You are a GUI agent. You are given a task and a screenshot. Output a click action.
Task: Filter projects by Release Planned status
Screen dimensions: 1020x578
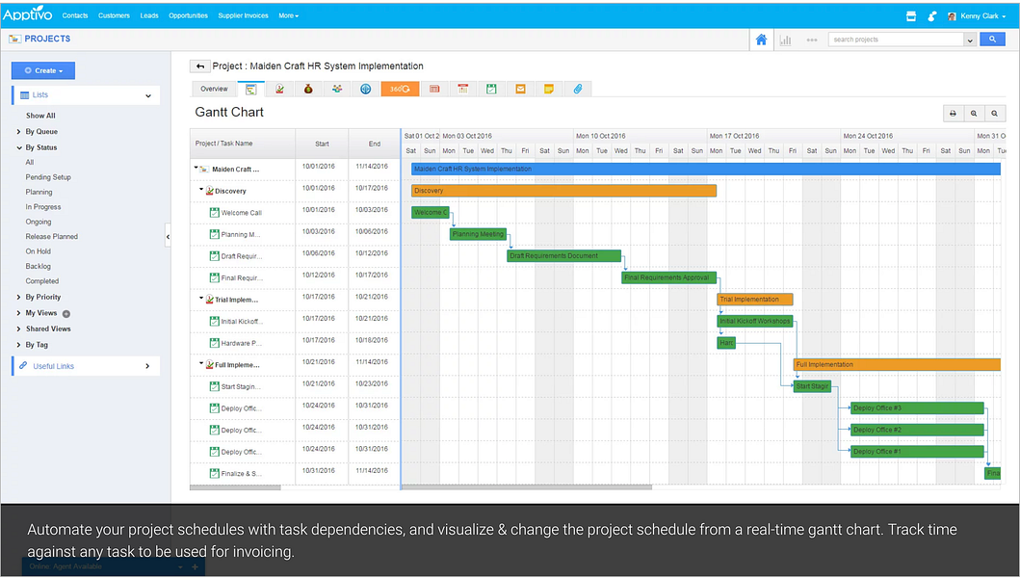[x=51, y=237]
